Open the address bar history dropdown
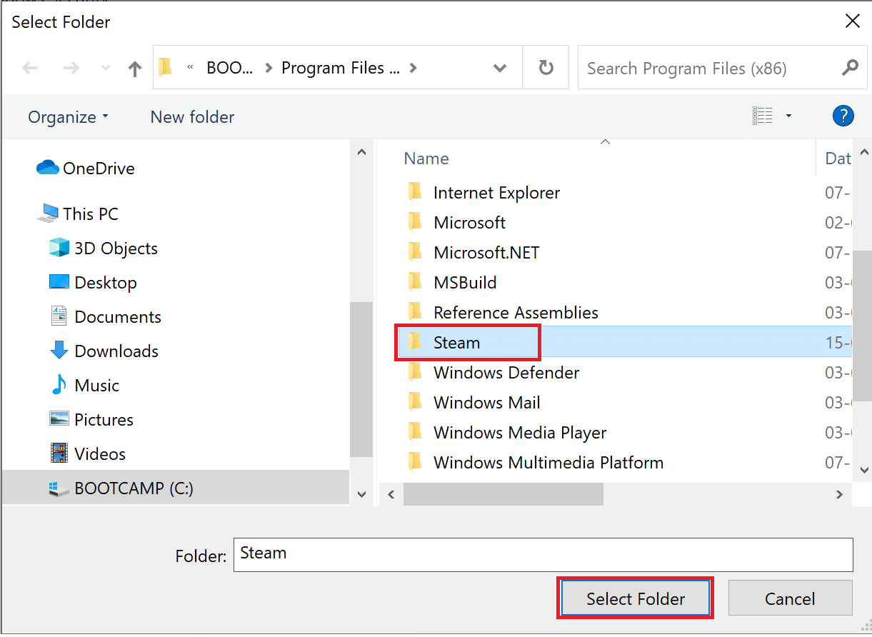This screenshot has height=637, width=872. point(499,67)
